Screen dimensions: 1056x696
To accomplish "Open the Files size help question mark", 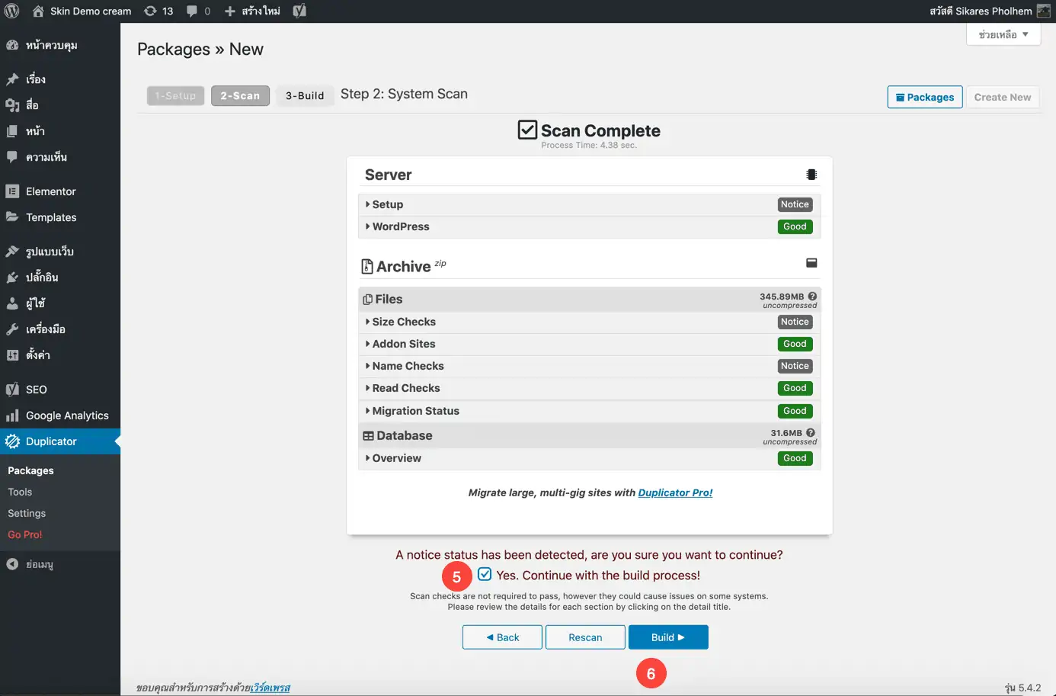I will tap(812, 297).
